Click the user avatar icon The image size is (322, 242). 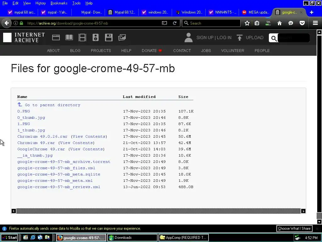(188, 37)
